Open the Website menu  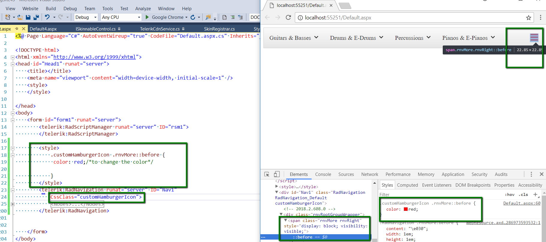[x=31, y=9]
